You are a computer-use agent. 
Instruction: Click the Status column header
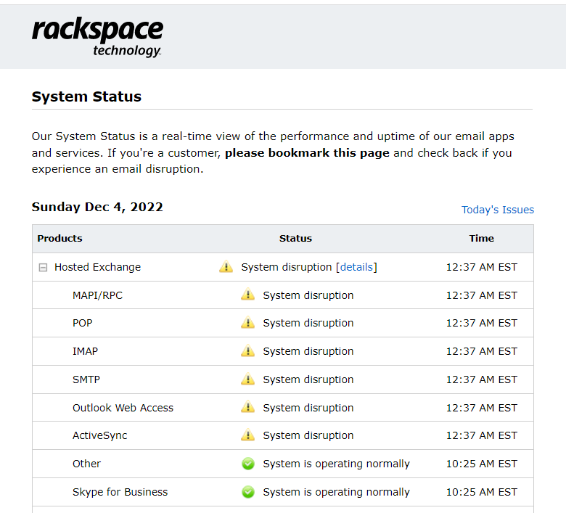click(295, 238)
